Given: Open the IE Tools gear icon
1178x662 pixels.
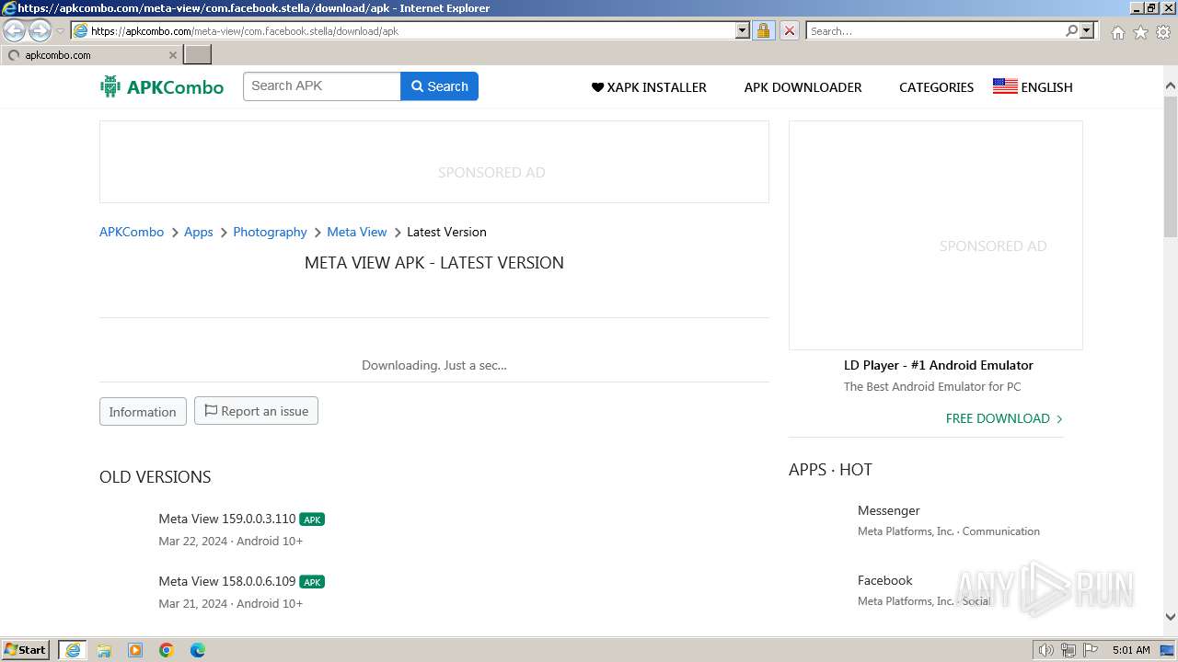Looking at the screenshot, I should 1163,32.
